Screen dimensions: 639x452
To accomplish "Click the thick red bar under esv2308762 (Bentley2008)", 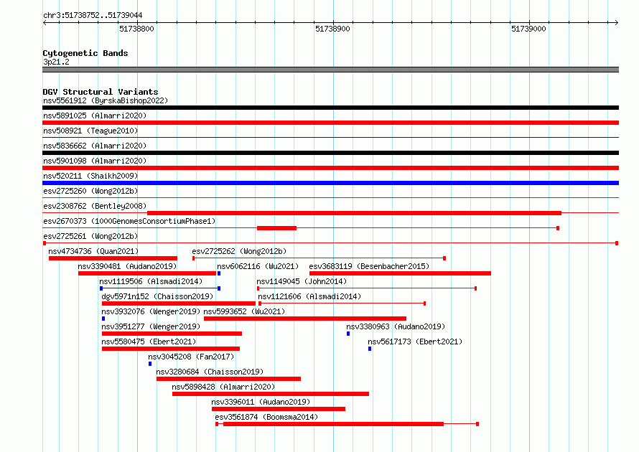I will (x=354, y=213).
